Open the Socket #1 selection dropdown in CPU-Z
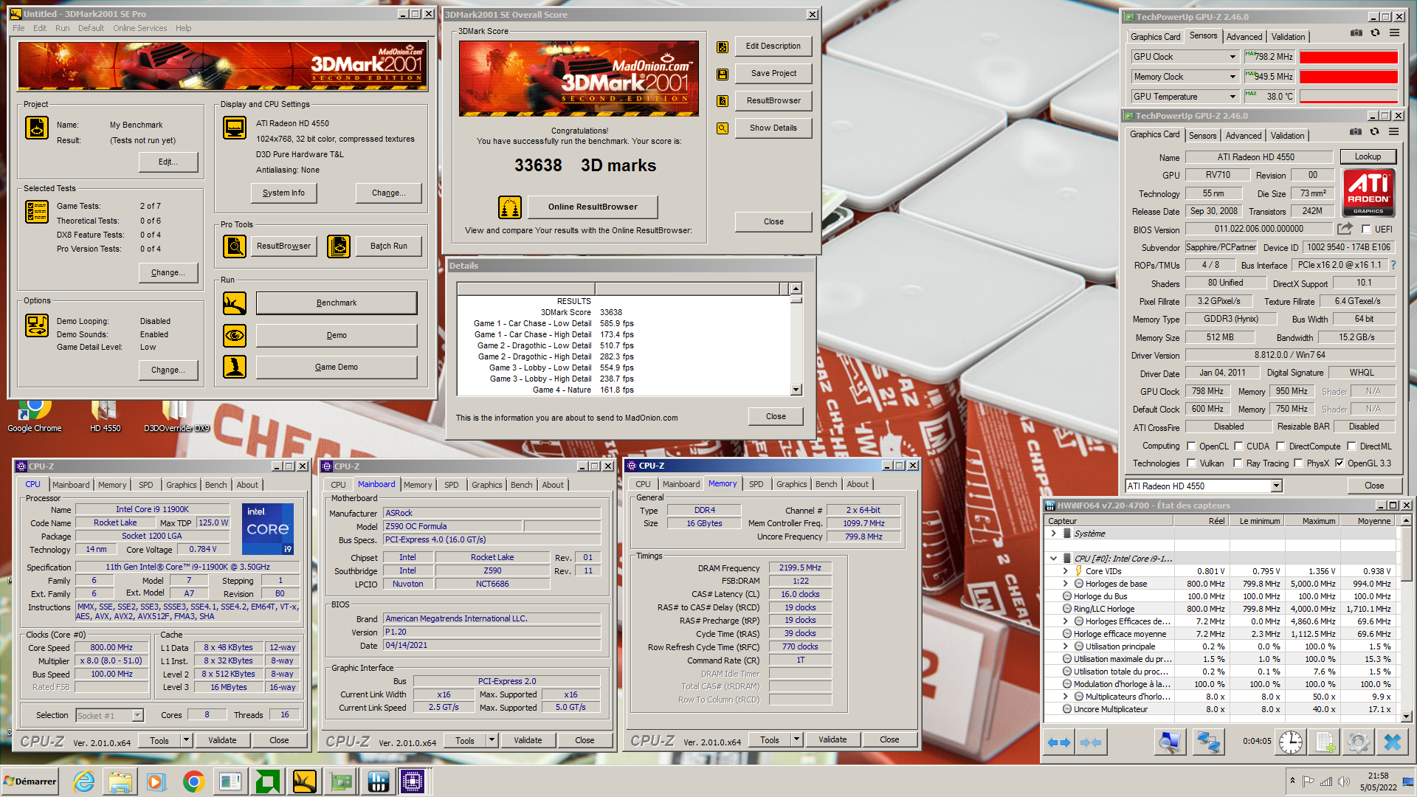Screen dimensions: 1417x797 point(137,715)
